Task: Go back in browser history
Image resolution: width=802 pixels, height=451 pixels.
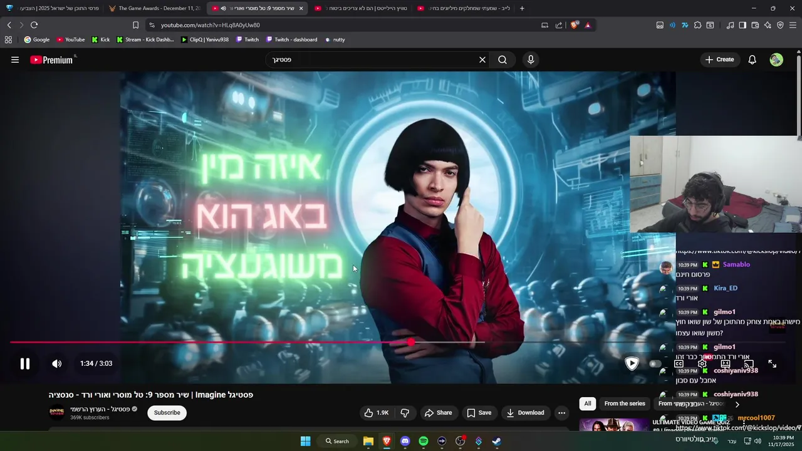Action: pos(9,25)
